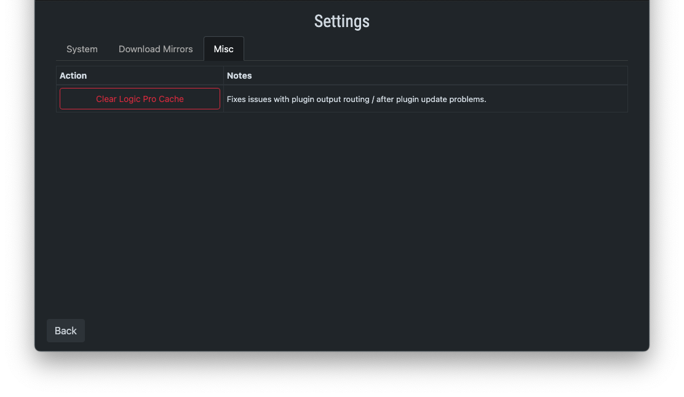Click the Action column header
Image resolution: width=684 pixels, height=397 pixels.
pos(73,76)
